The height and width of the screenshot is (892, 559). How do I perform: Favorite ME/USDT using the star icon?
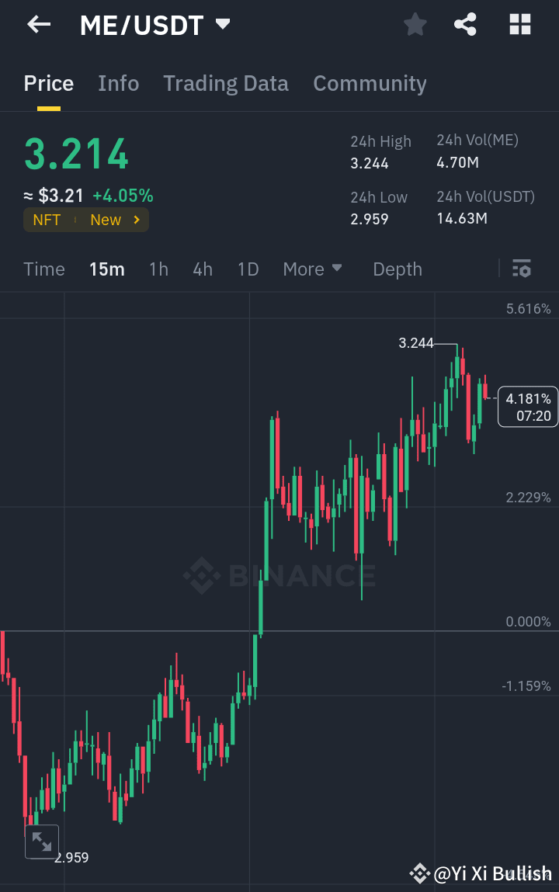[x=415, y=24]
